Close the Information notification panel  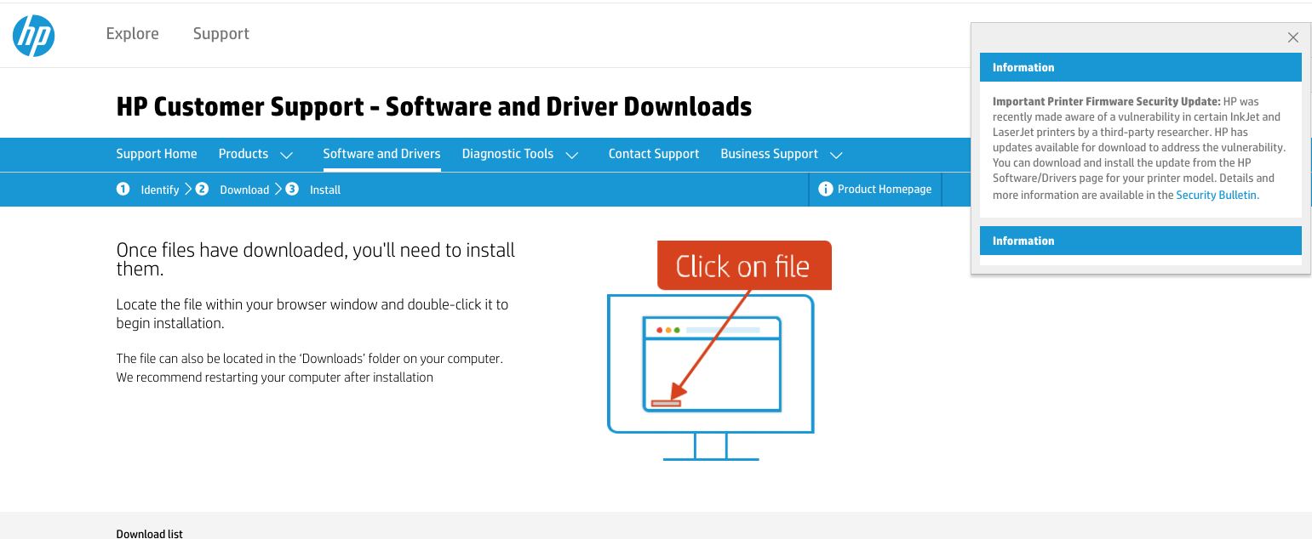pyautogui.click(x=1293, y=37)
